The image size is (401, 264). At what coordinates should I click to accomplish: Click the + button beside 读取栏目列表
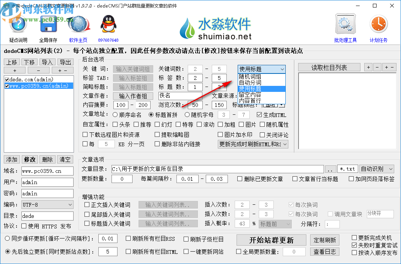[x=368, y=67]
